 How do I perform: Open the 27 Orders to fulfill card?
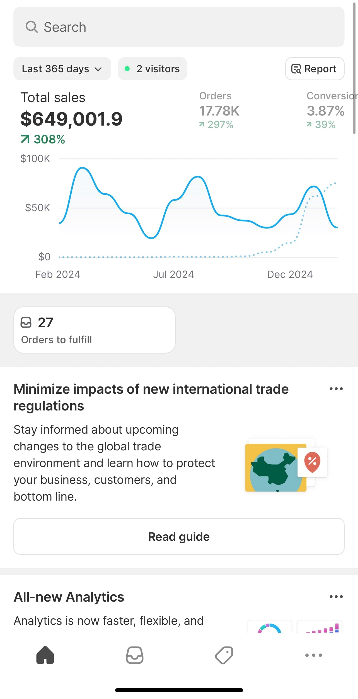95,330
